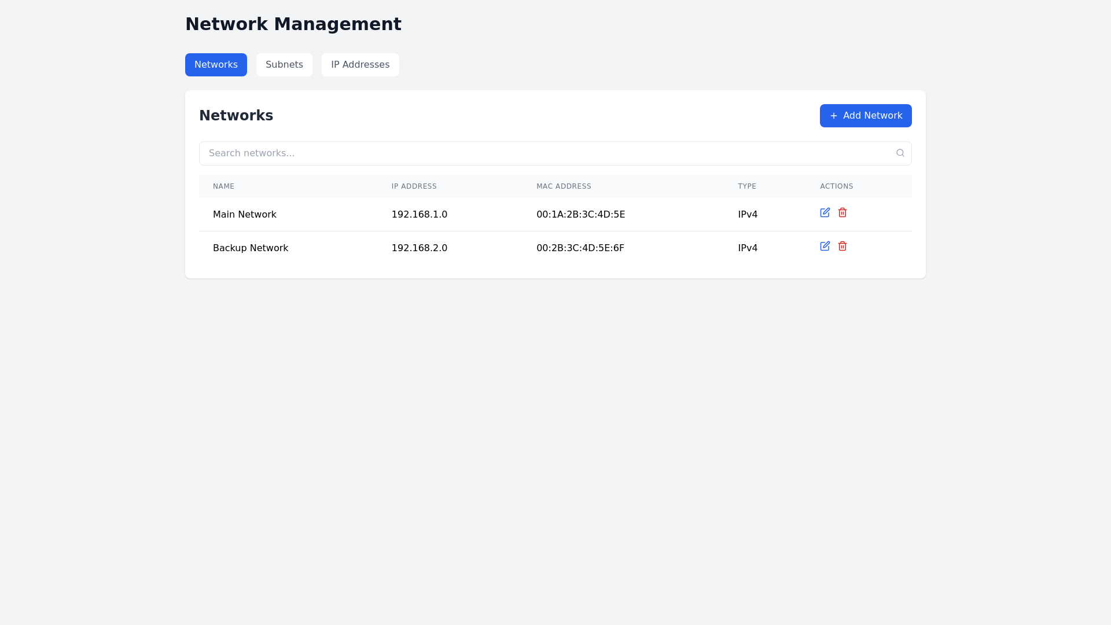The height and width of the screenshot is (625, 1111).
Task: Click the plus icon in Add Network
Action: pyautogui.click(x=833, y=116)
